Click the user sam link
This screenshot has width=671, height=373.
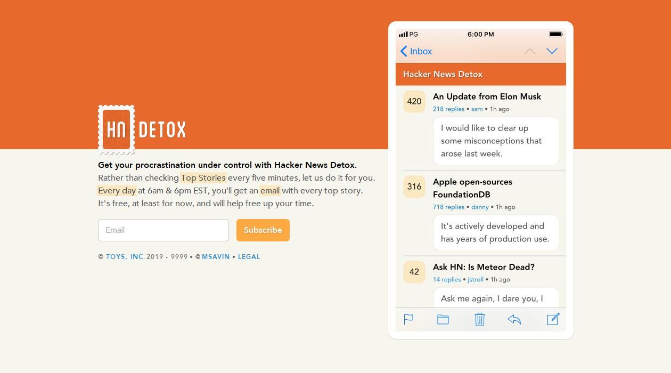[477, 109]
